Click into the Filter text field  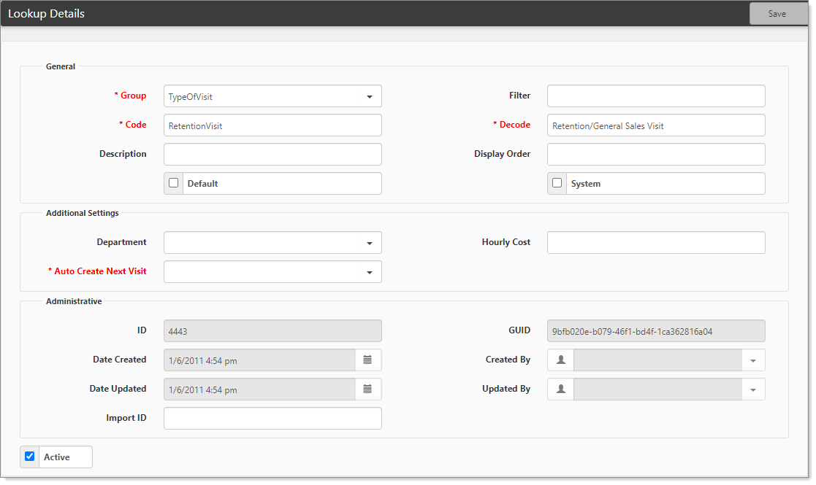pos(655,96)
